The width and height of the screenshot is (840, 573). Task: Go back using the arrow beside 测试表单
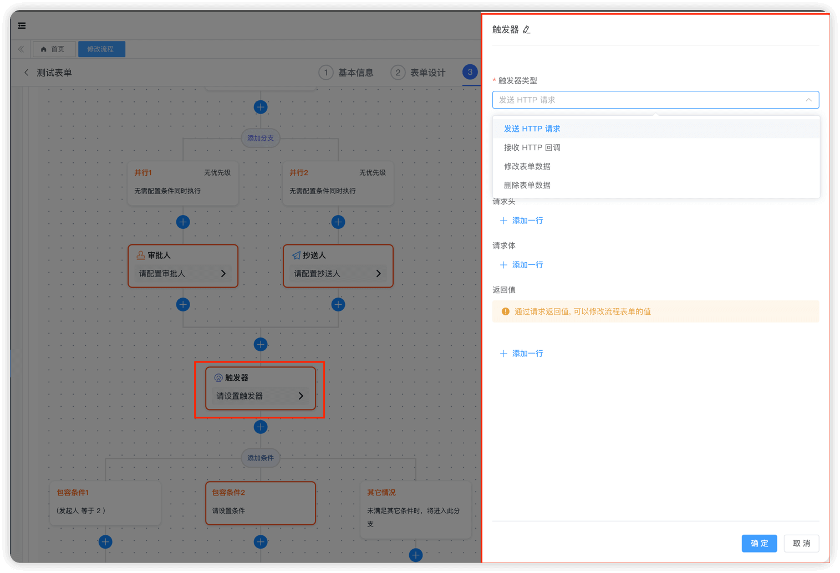pyautogui.click(x=26, y=73)
